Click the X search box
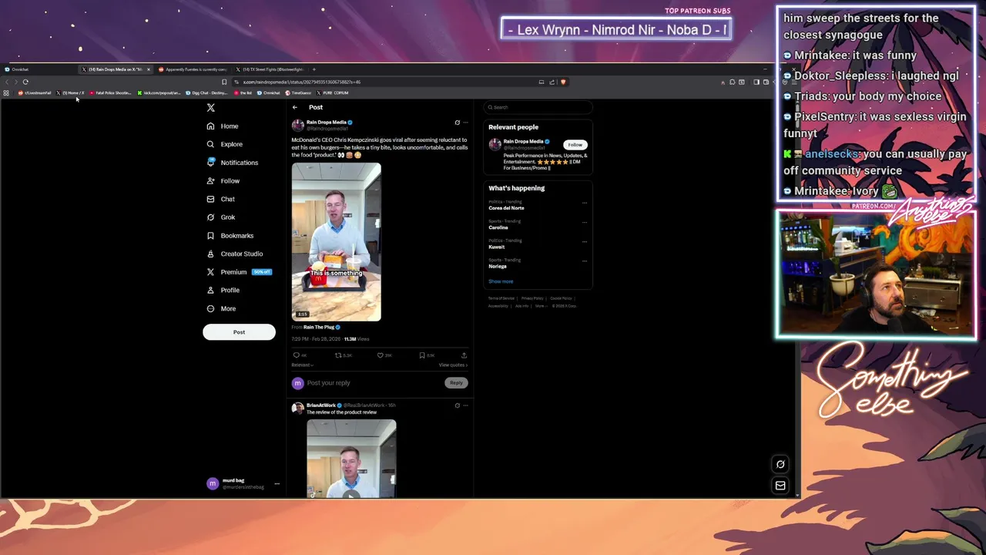 (538, 108)
